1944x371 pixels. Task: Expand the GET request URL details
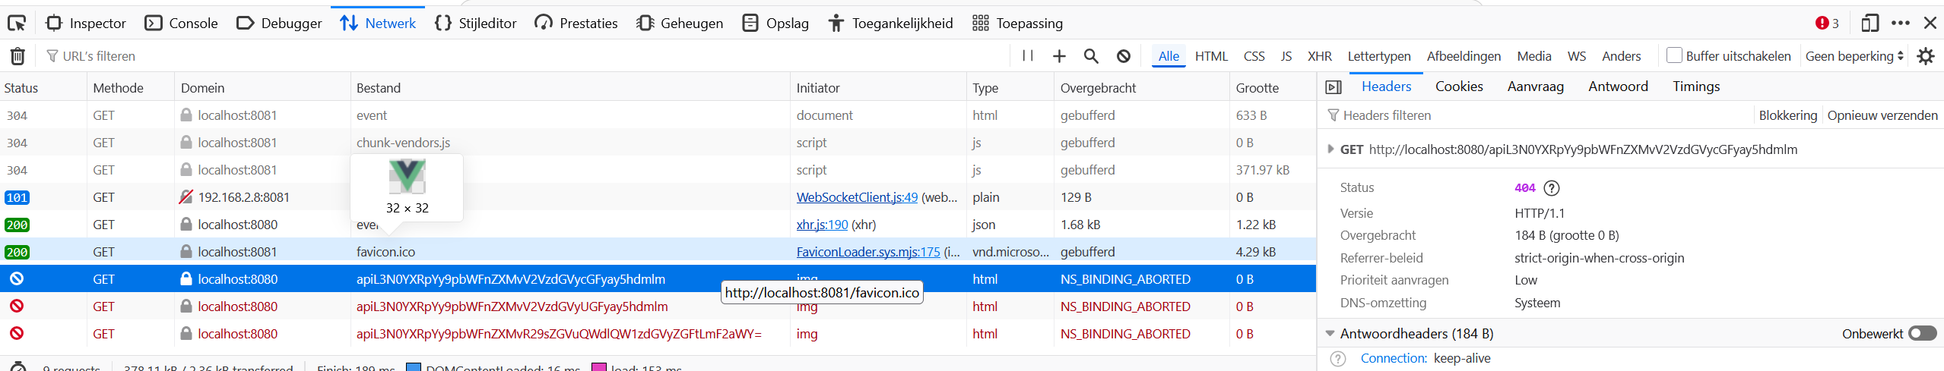tap(1330, 149)
